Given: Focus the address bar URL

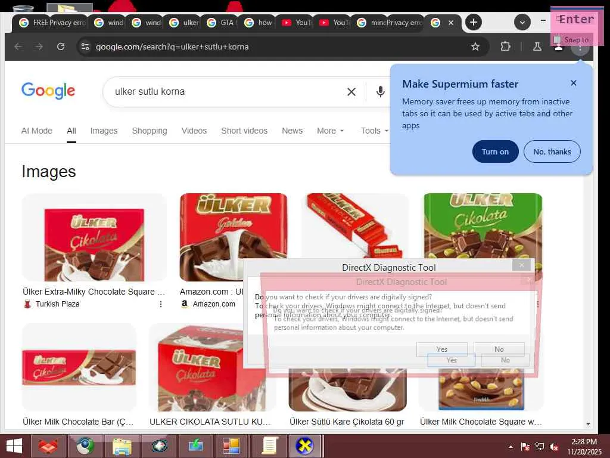Looking at the screenshot, I should pos(172,47).
